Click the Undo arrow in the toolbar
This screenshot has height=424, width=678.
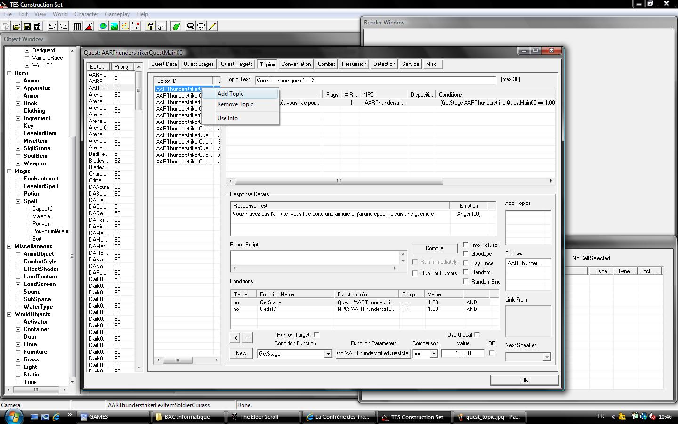click(x=53, y=26)
